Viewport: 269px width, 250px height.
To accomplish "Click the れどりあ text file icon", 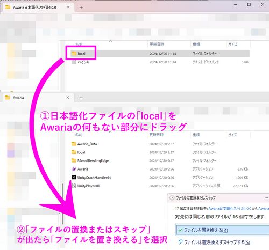I will click(74, 62).
